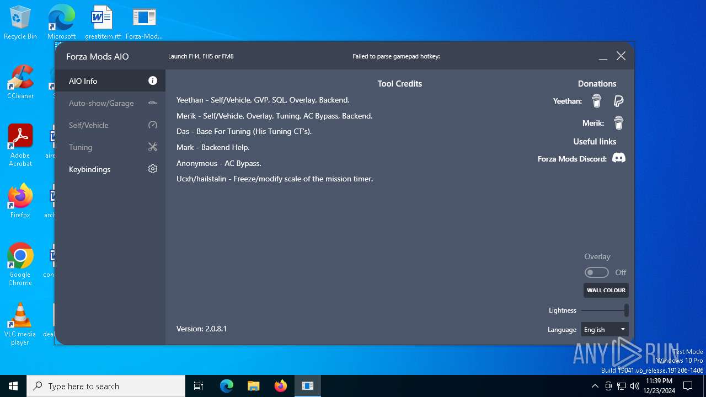The height and width of the screenshot is (397, 706).
Task: Open Yeethan's coffee donation icon
Action: click(597, 101)
